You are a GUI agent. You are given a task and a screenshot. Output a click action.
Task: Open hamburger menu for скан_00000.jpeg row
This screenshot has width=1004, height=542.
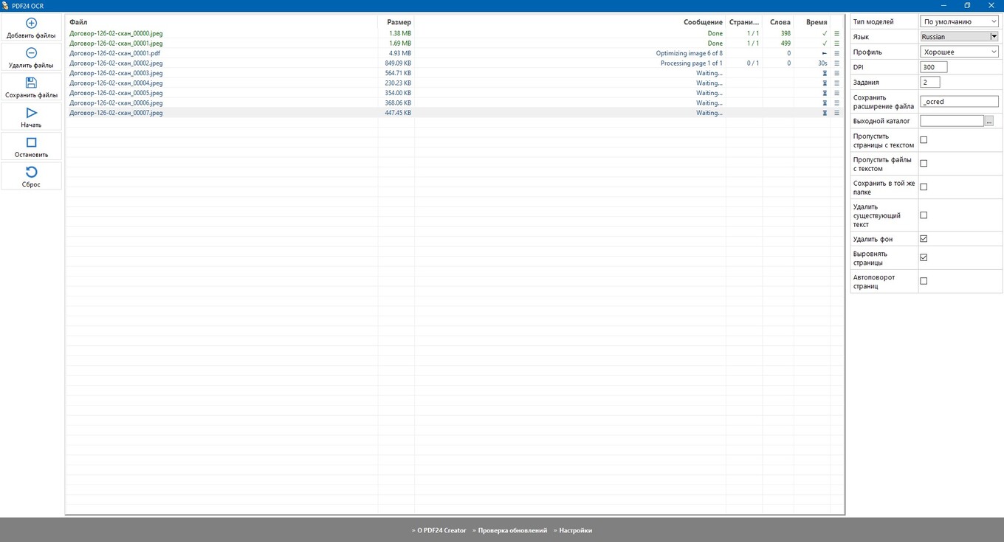(836, 33)
